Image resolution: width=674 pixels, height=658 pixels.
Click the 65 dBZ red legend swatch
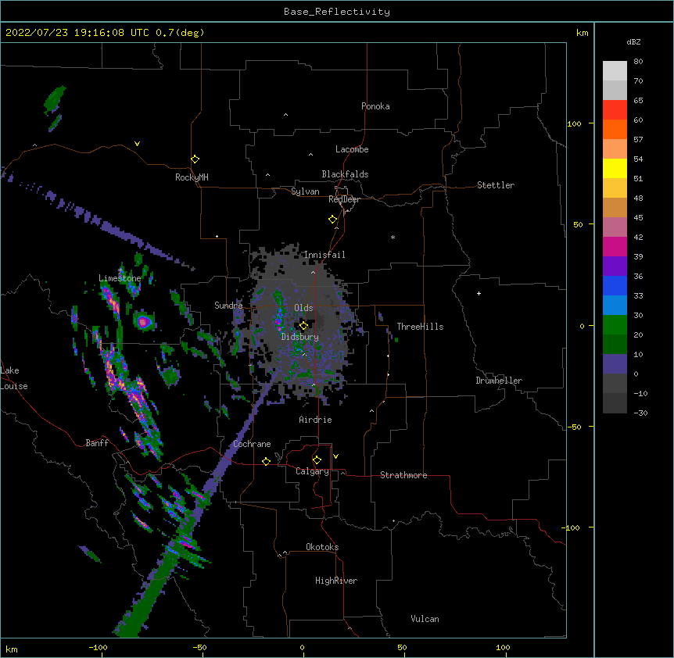pos(615,110)
